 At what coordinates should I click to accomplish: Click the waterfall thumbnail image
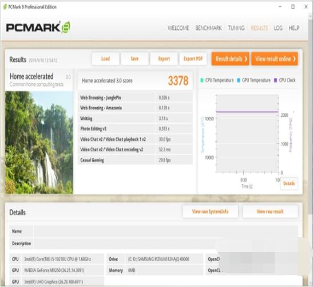[39, 143]
